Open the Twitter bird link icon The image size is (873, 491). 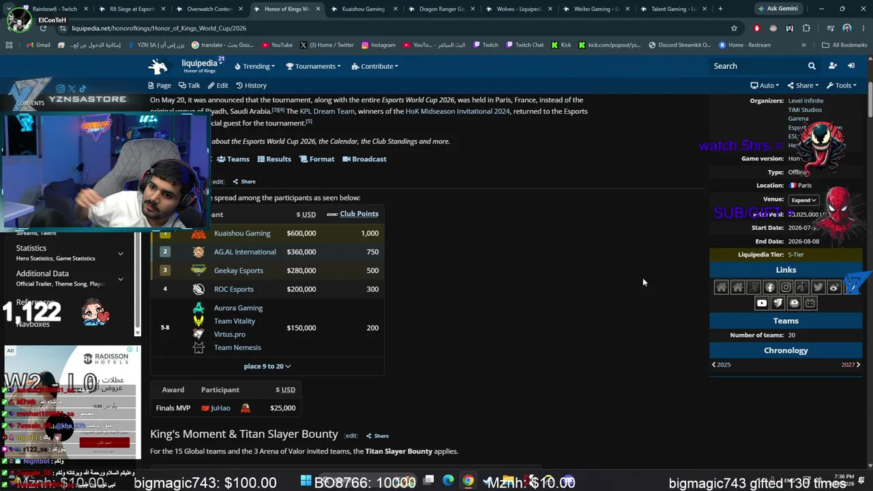tap(818, 287)
